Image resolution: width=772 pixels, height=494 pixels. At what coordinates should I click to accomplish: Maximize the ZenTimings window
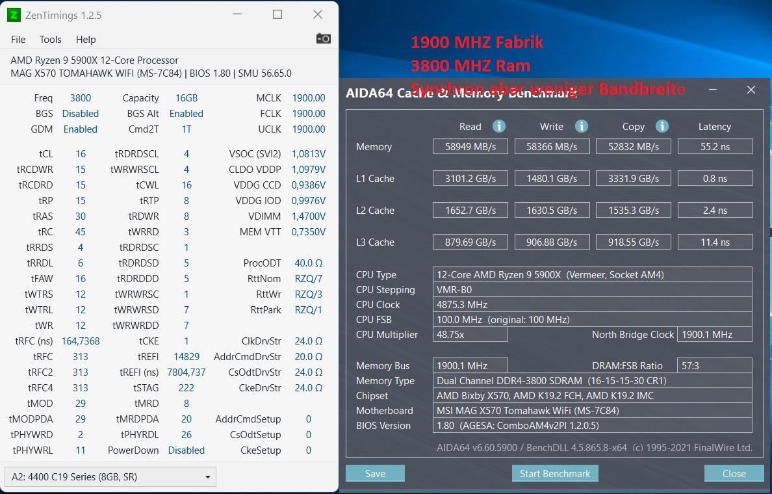pos(277,14)
